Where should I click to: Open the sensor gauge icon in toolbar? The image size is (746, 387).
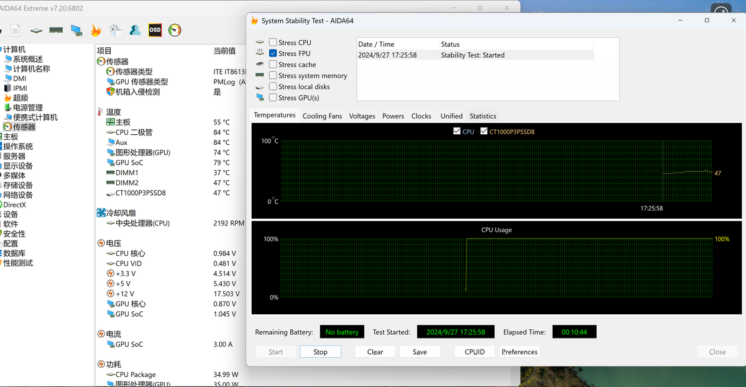click(x=175, y=30)
